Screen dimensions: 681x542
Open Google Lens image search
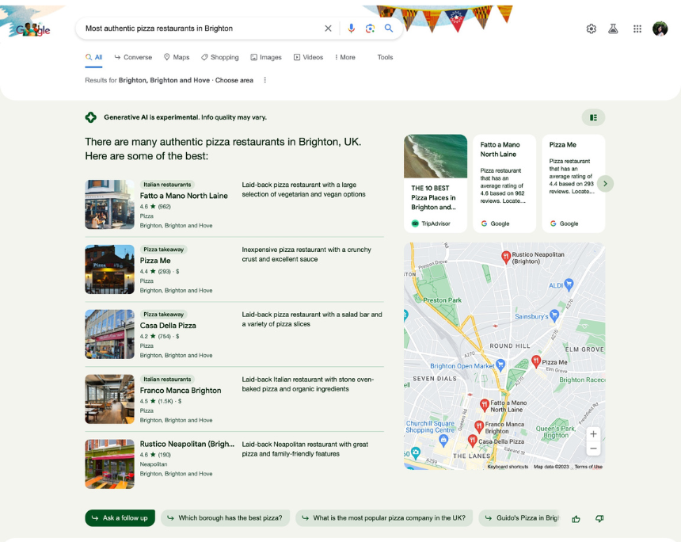pyautogui.click(x=370, y=29)
